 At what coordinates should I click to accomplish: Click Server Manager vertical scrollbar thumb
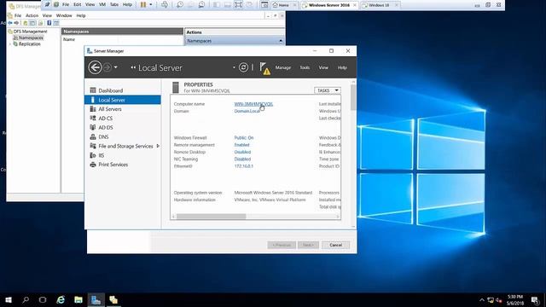[353, 97]
